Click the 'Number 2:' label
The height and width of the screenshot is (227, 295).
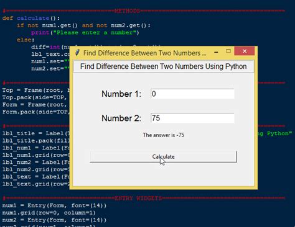tap(121, 118)
